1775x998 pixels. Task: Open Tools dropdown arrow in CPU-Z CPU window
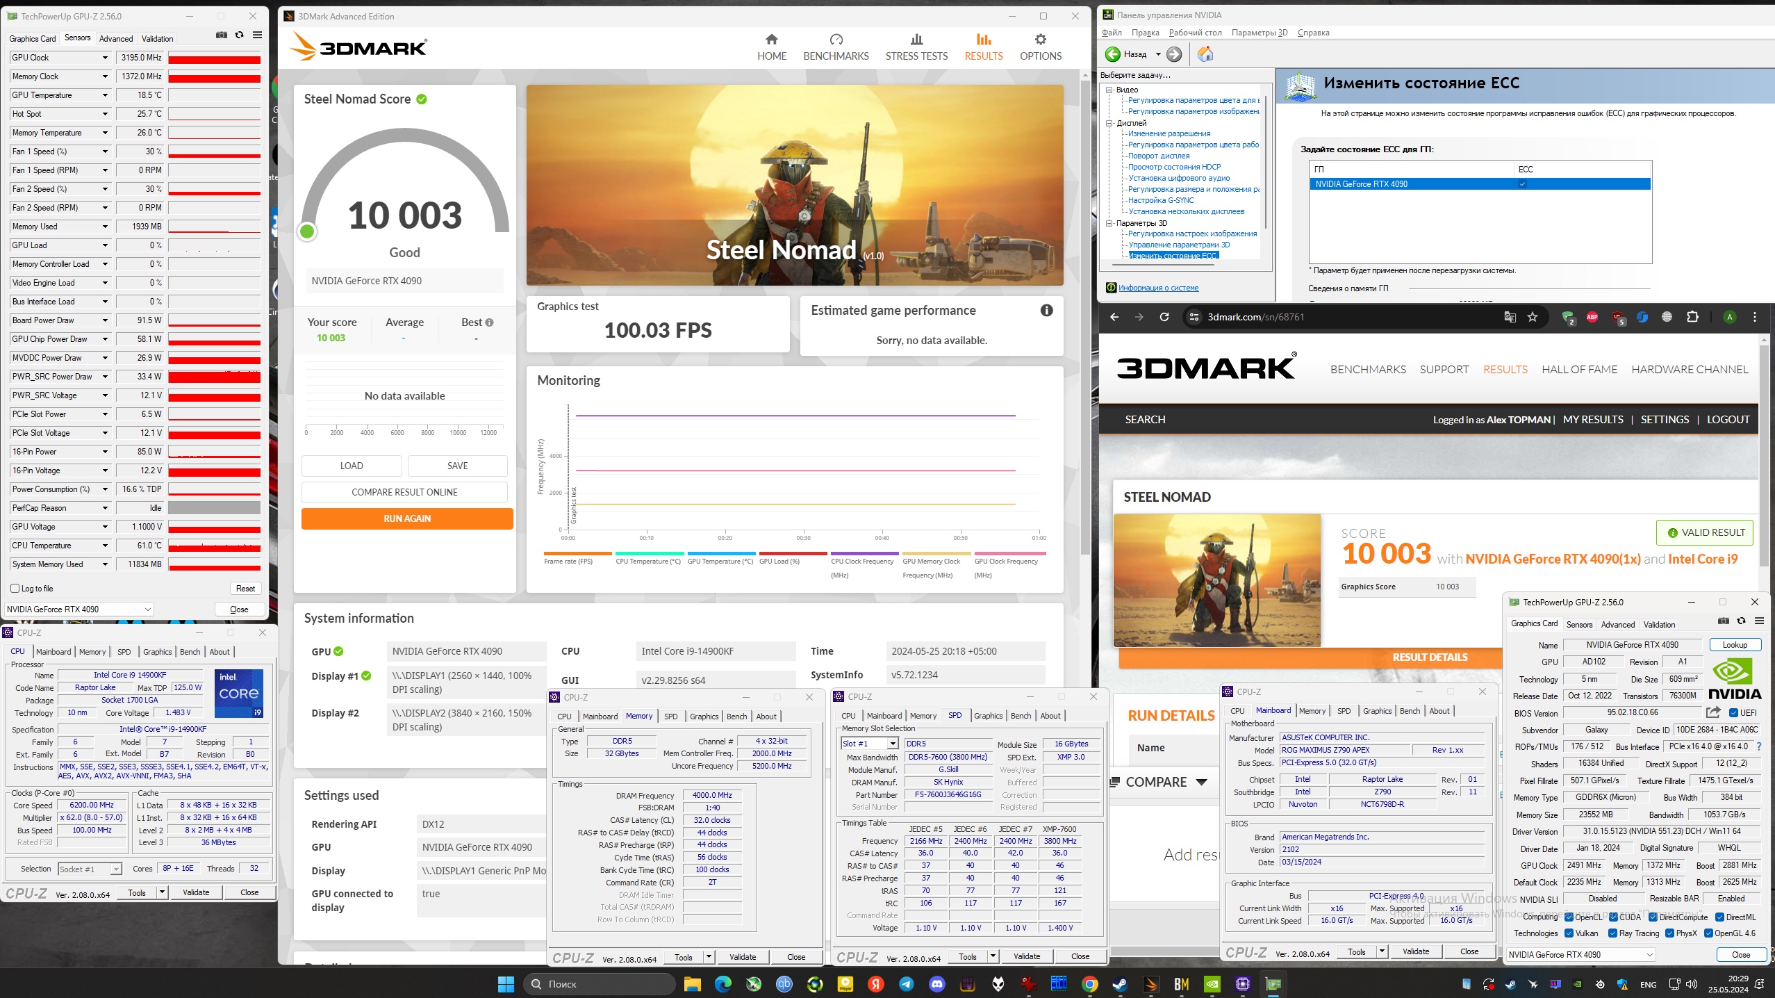162,892
